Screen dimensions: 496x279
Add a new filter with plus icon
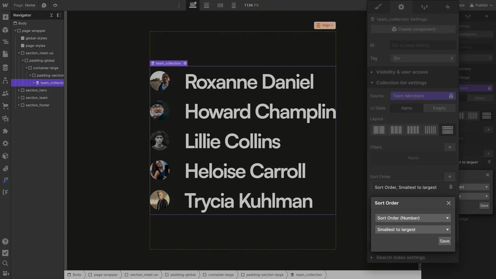click(449, 147)
